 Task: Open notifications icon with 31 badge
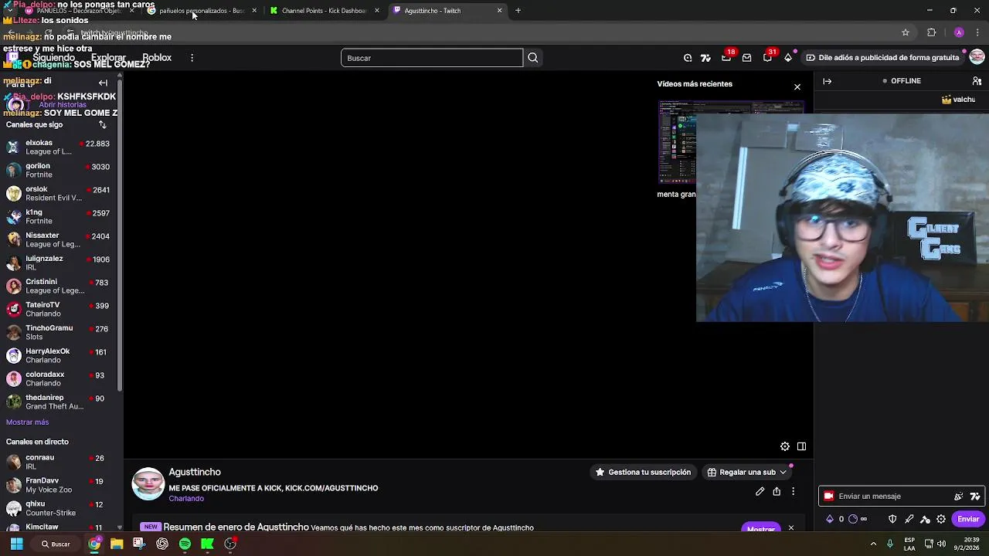(x=767, y=58)
